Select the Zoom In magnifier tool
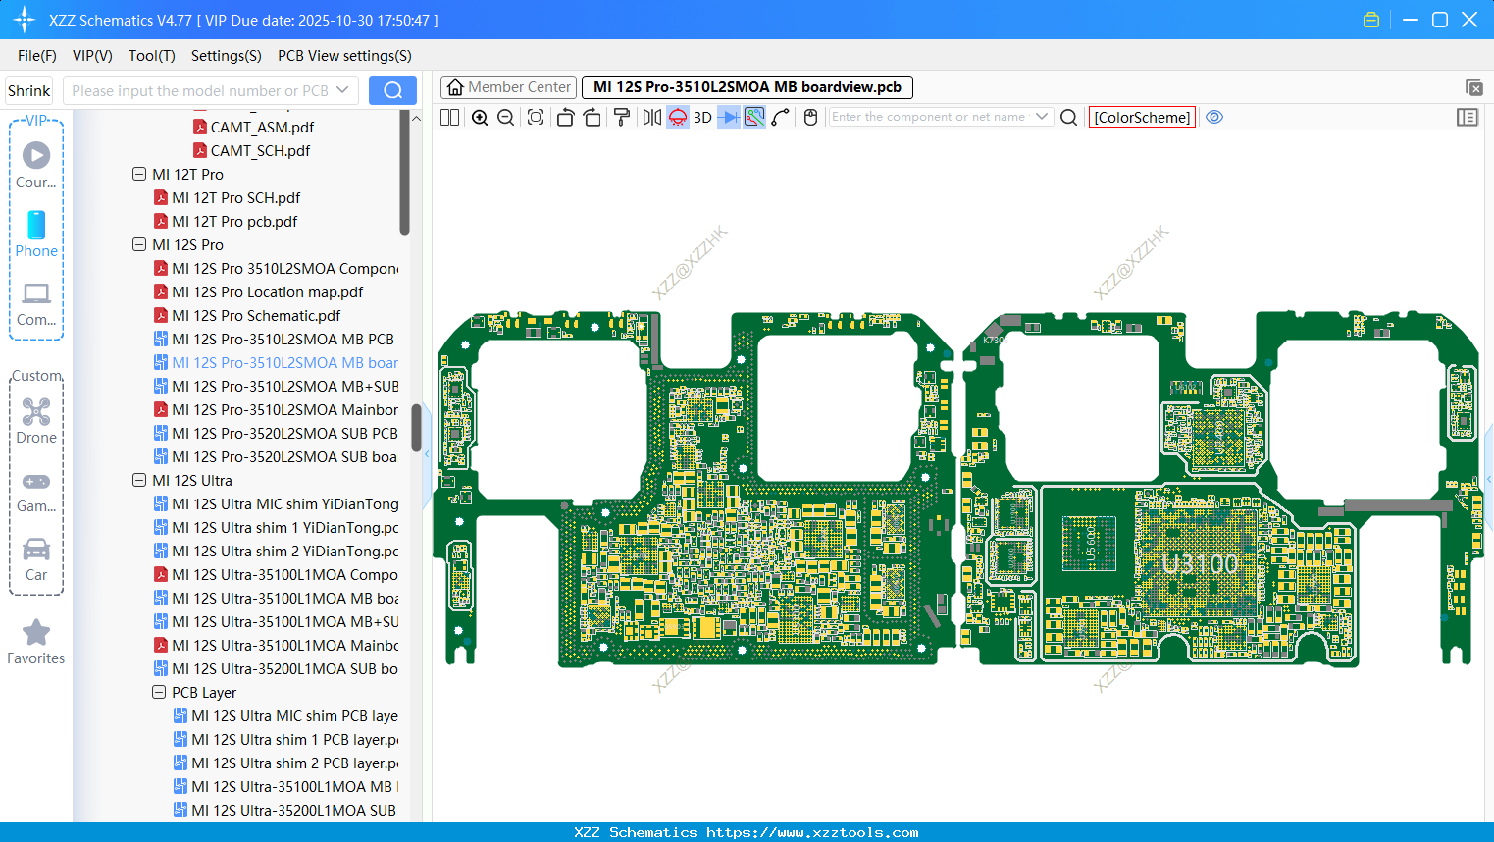The width and height of the screenshot is (1494, 842). (480, 117)
